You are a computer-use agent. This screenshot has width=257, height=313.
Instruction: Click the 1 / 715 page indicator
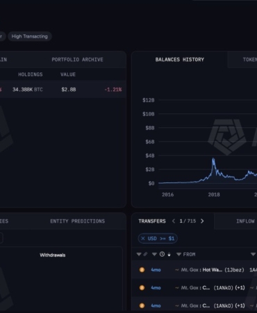188,221
